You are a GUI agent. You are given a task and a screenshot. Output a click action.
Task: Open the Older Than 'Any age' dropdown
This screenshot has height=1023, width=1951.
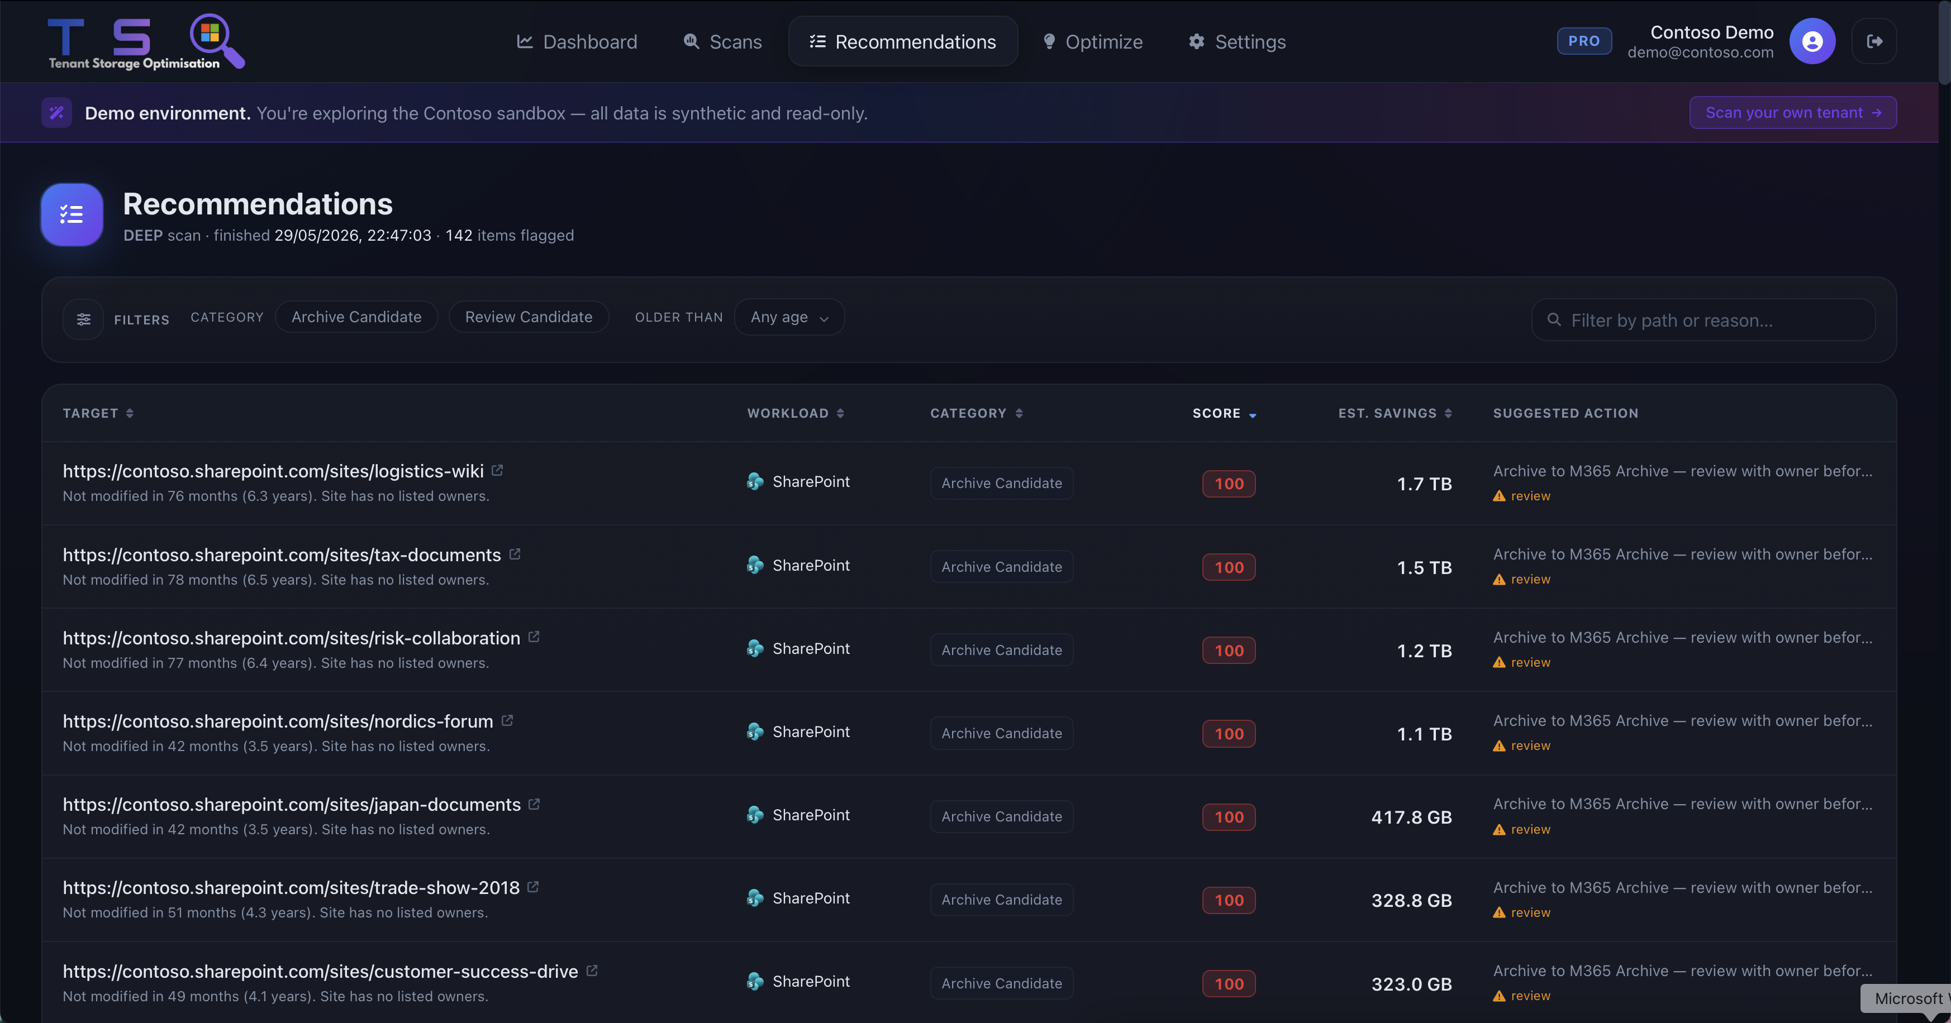click(x=789, y=317)
